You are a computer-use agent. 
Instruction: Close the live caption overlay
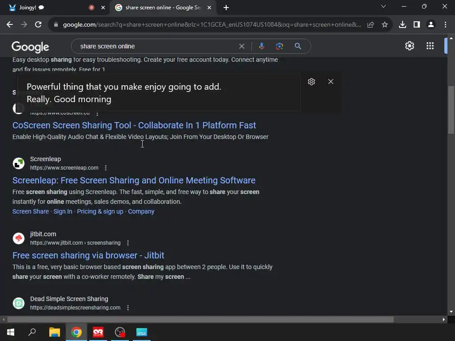(331, 82)
